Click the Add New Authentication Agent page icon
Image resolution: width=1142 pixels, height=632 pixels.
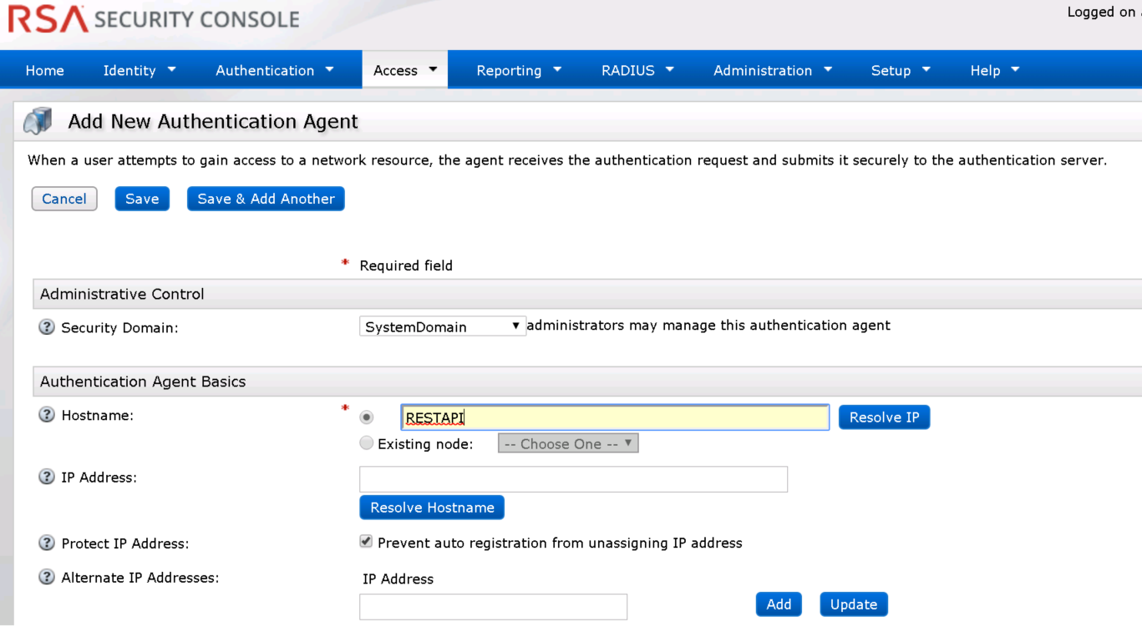[38, 122]
